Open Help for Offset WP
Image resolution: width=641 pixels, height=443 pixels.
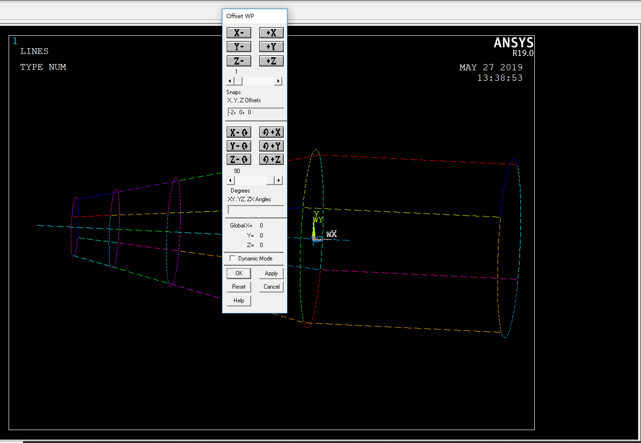click(239, 301)
